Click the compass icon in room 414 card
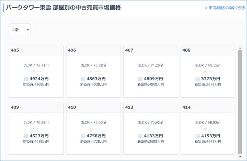This screenshot has width=247, height=161. (x=205, y=129)
